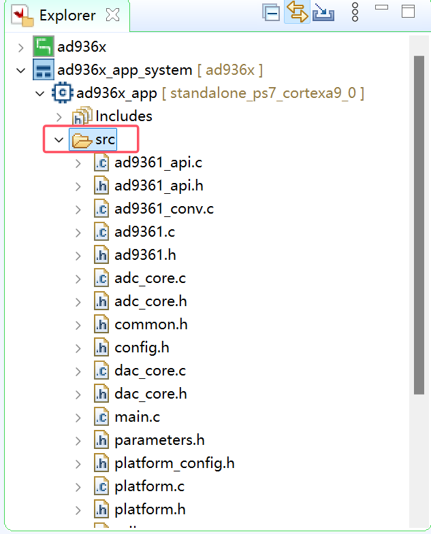Select main.c file name

pos(137,418)
